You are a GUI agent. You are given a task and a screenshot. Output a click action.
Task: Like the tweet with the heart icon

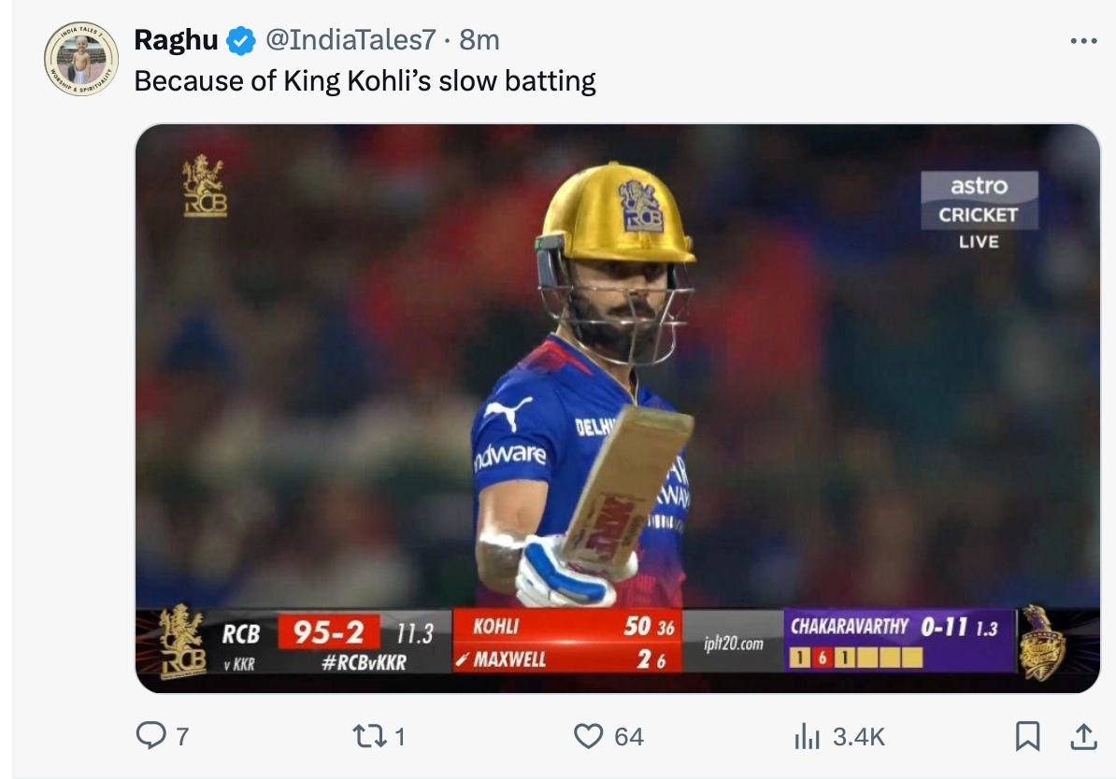click(x=588, y=737)
